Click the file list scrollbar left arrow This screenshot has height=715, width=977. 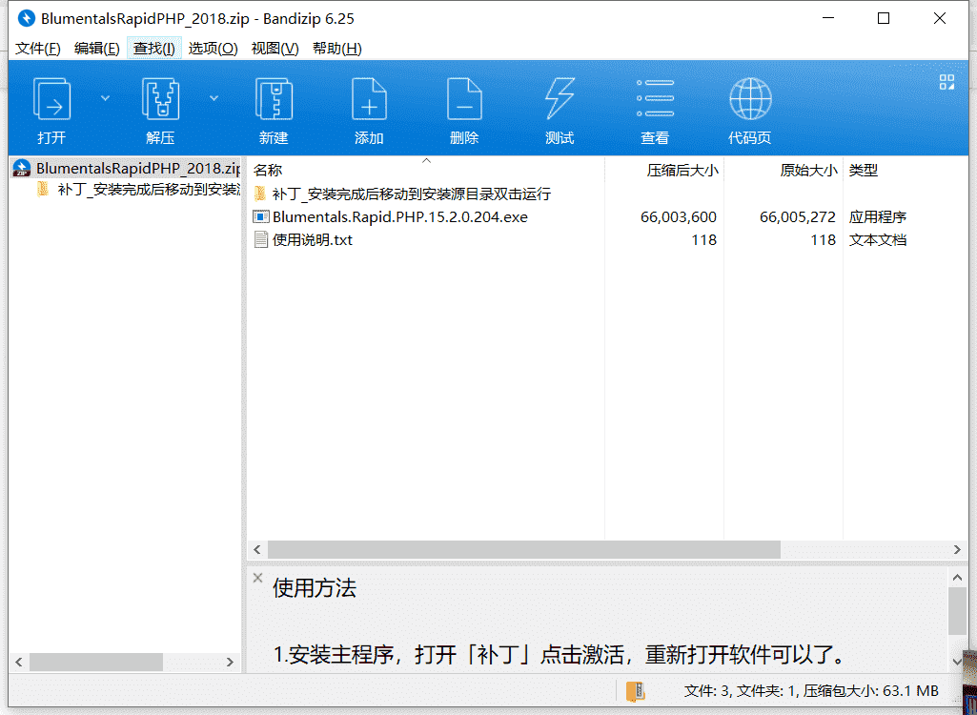coord(256,549)
